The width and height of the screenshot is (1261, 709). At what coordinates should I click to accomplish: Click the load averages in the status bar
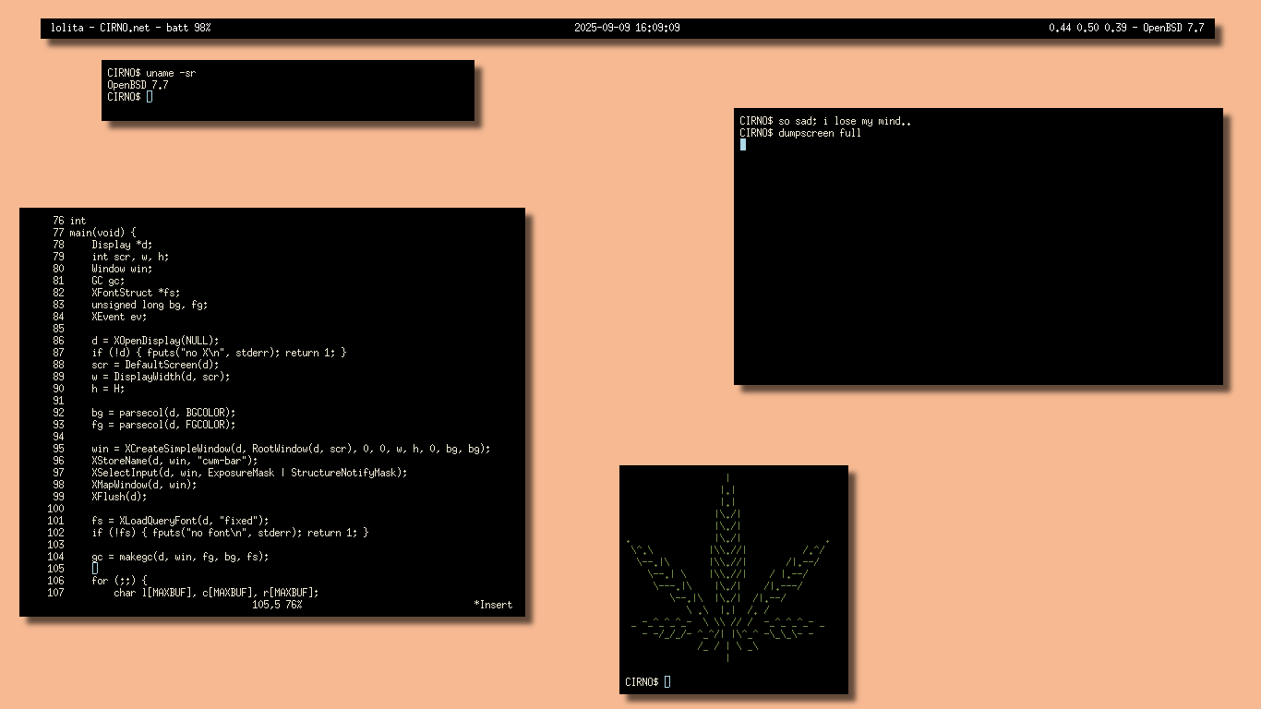coord(1087,28)
